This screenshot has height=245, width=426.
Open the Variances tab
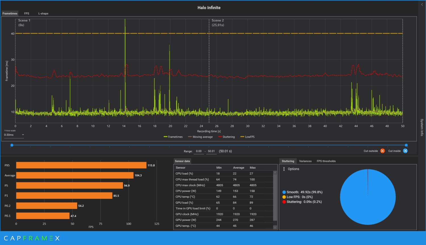305,161
